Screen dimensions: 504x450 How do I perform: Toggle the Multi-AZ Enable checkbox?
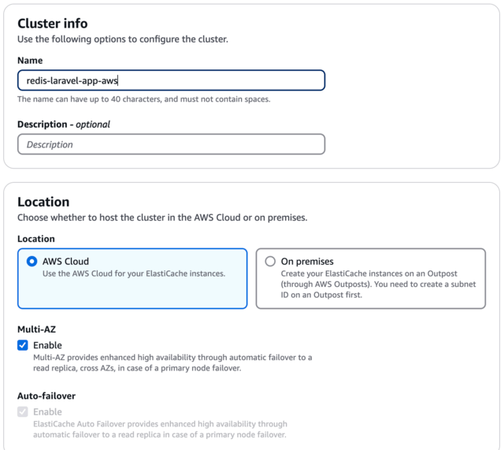pyautogui.click(x=23, y=345)
